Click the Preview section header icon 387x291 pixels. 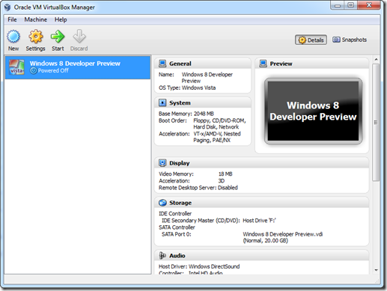(263, 64)
